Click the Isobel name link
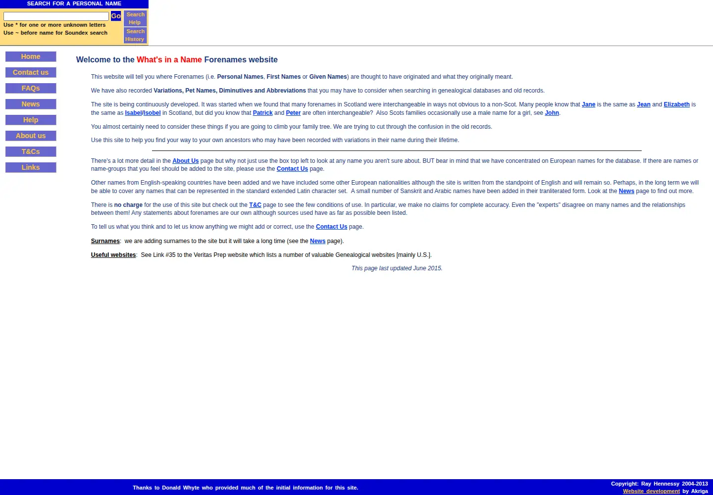 click(152, 113)
